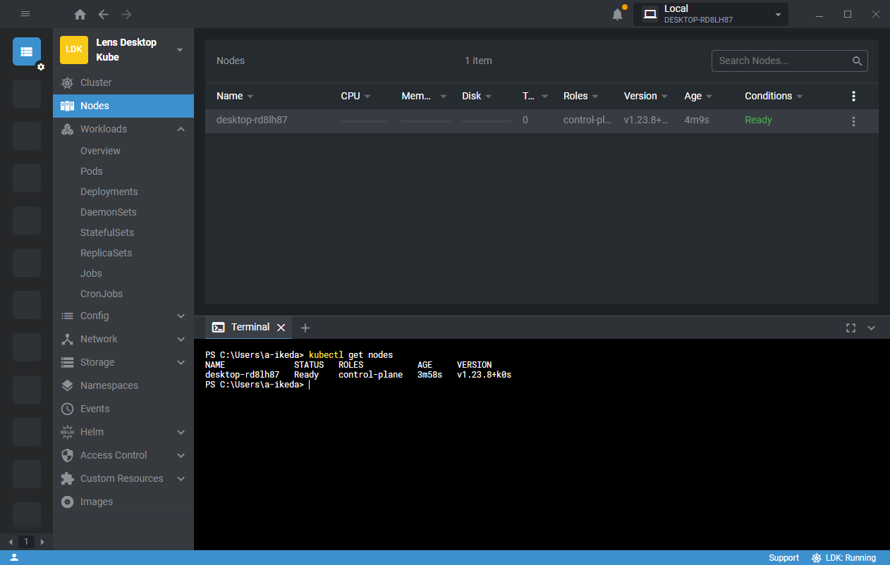Close the Terminal tab
This screenshot has width=890, height=565.
tap(281, 328)
